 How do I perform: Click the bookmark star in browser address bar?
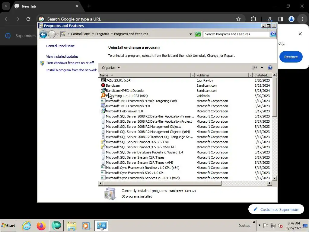click(238, 19)
